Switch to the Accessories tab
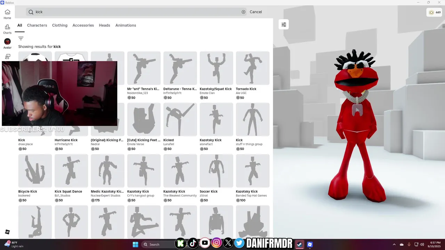Image resolution: width=445 pixels, height=250 pixels. click(x=83, y=25)
